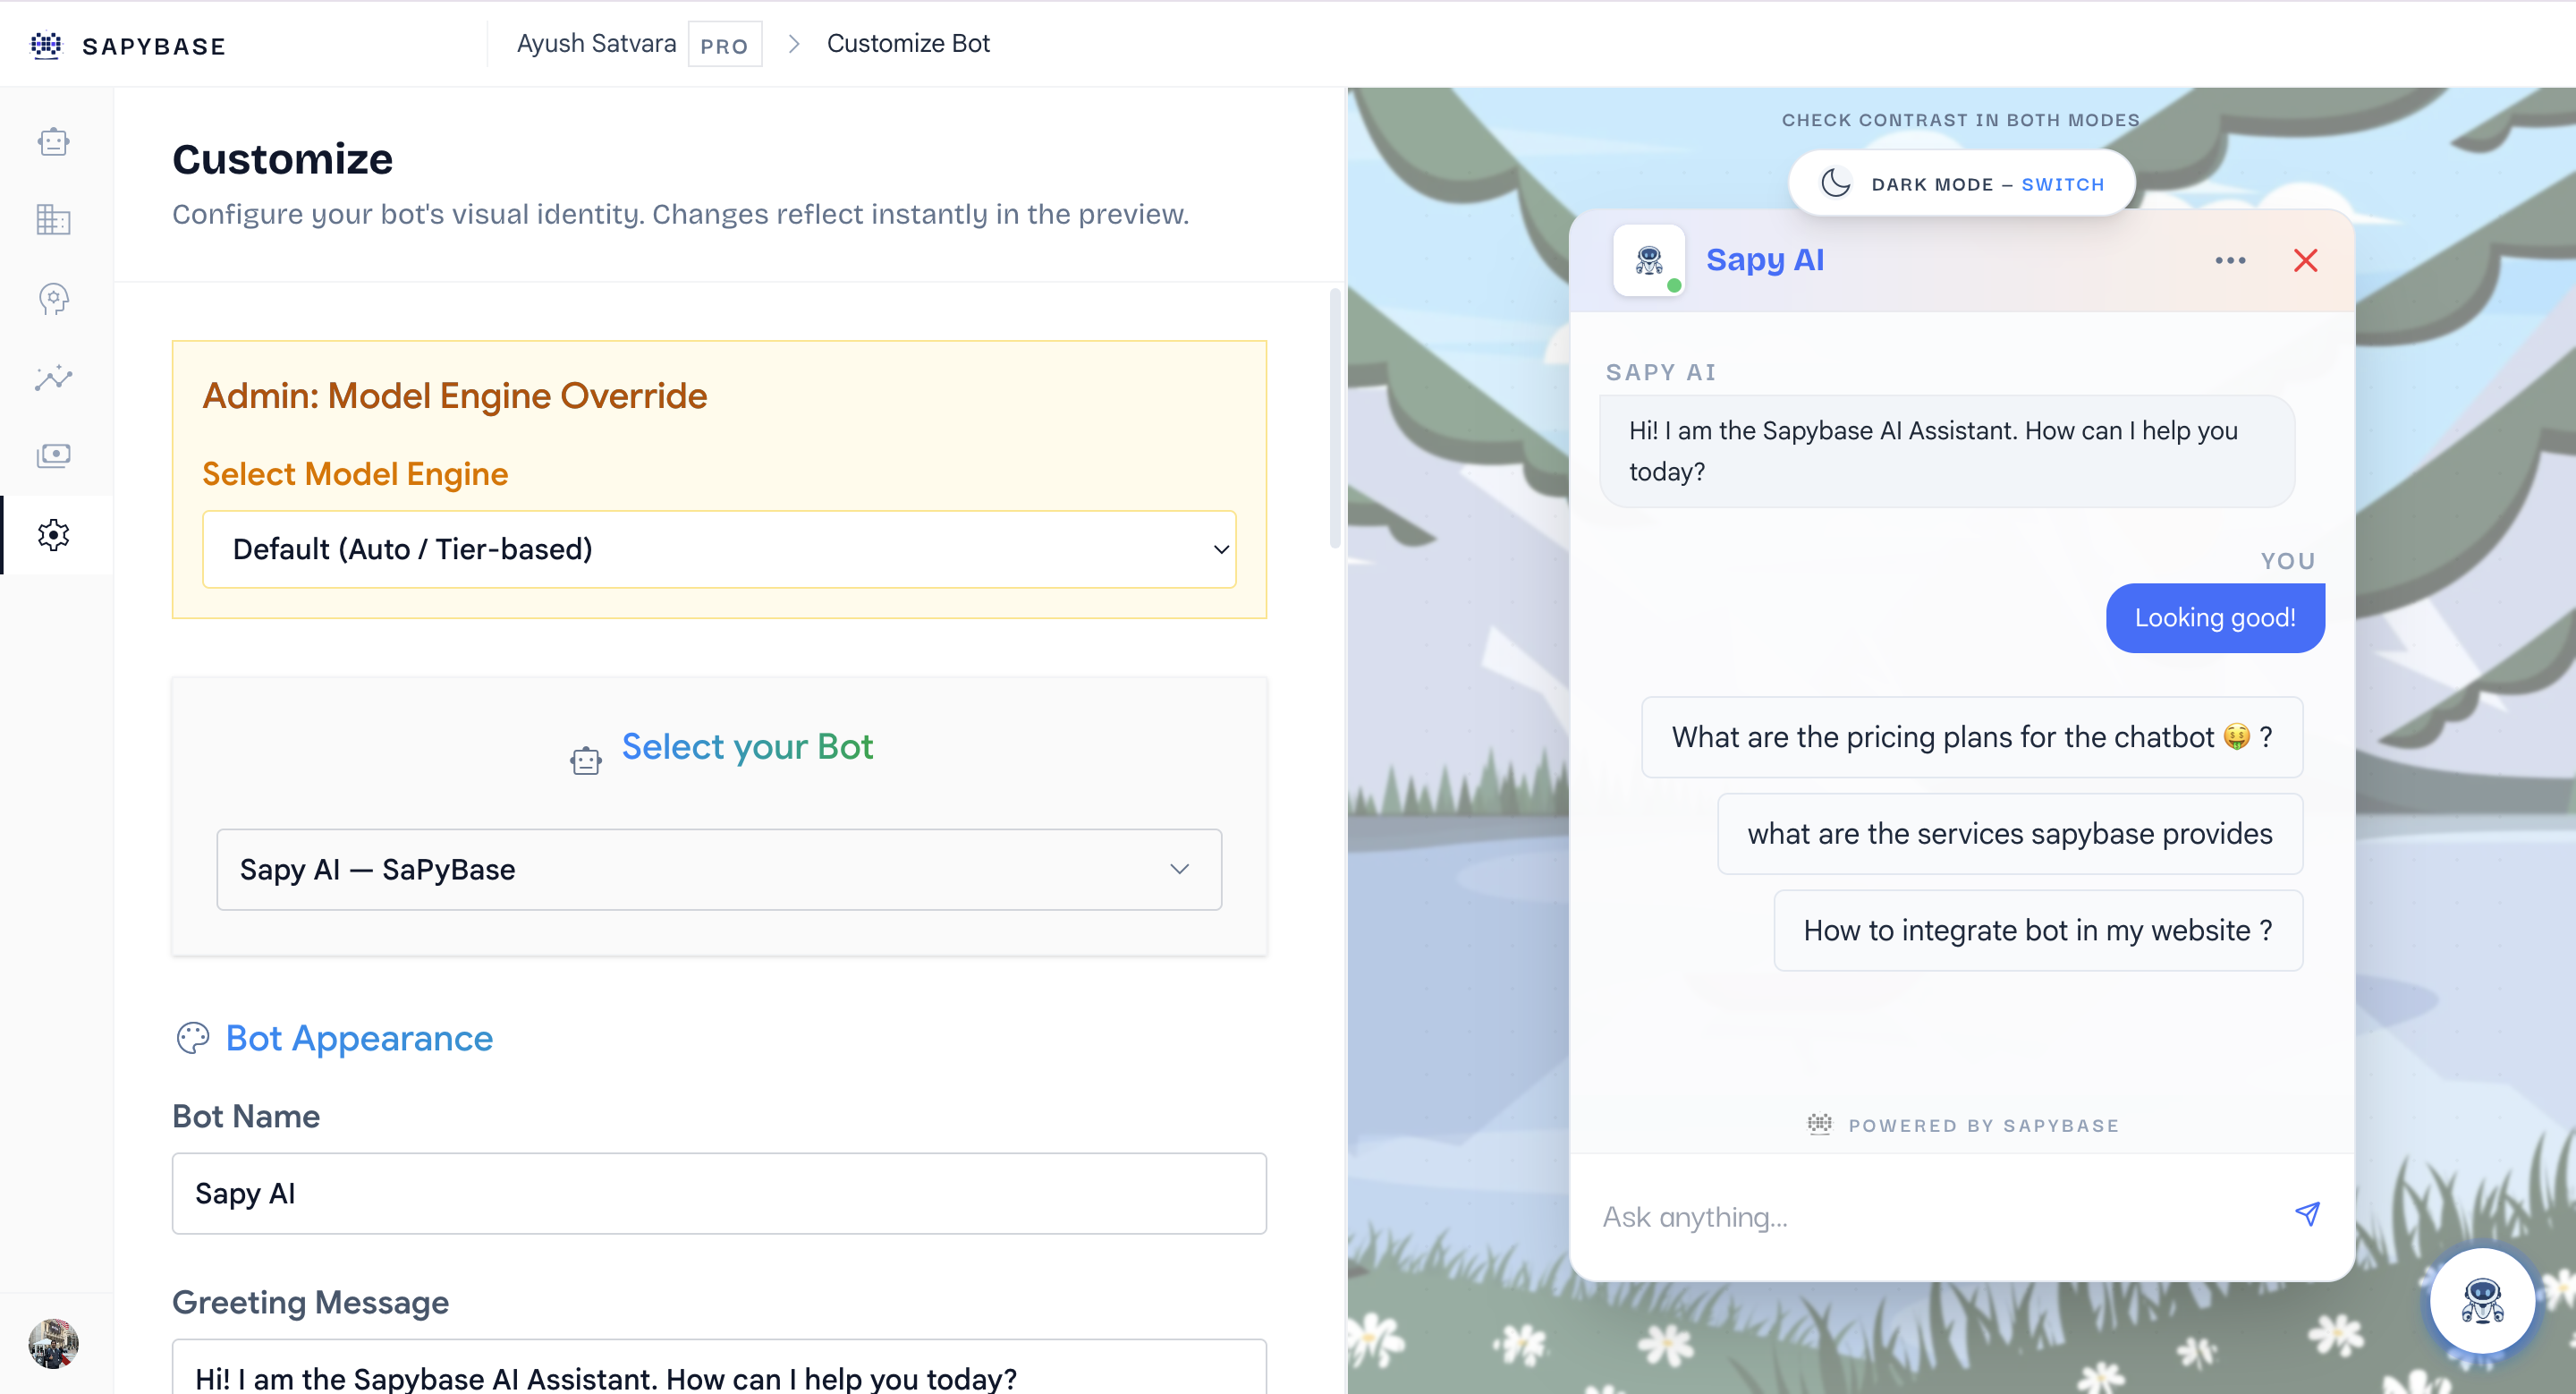Screen dimensions: 2576x1394
Task: Click the Check Contrast in Both Modes label
Action: click(1960, 120)
